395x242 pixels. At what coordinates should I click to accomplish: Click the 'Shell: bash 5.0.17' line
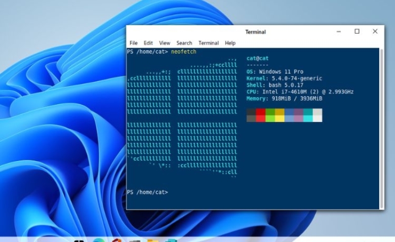pos(275,85)
